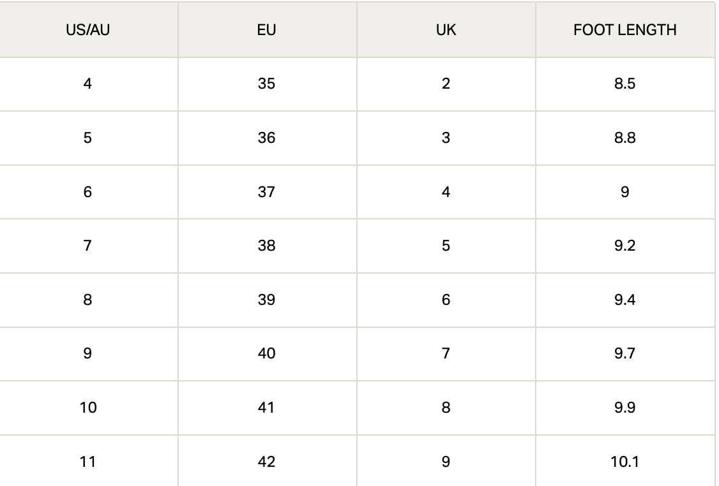Select US/AU size 11 cell
Viewport: 719px width, 486px height.
coord(88,461)
